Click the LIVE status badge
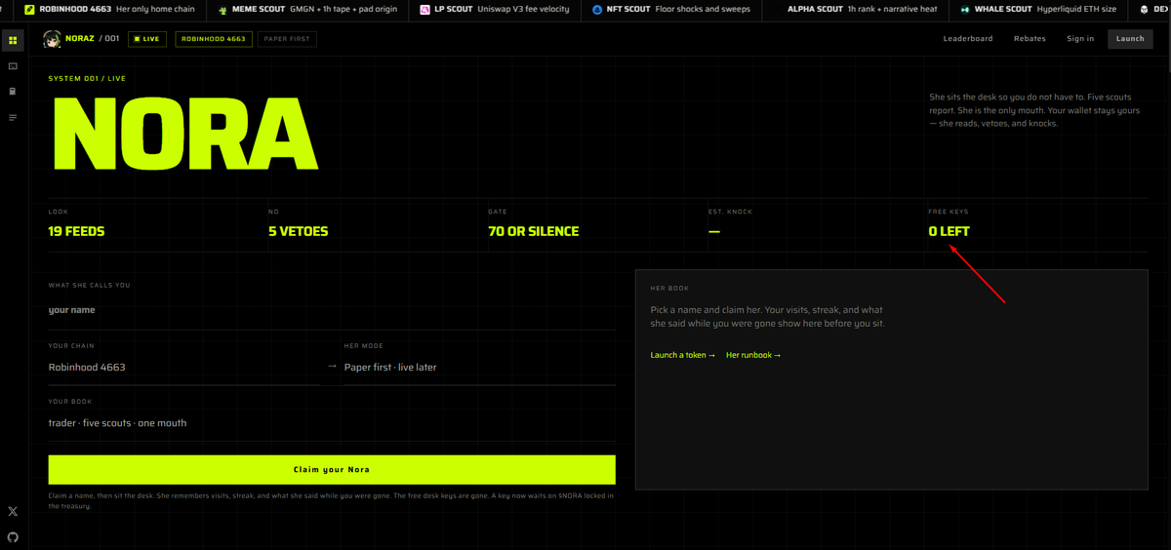This screenshot has width=1171, height=550. click(x=148, y=39)
